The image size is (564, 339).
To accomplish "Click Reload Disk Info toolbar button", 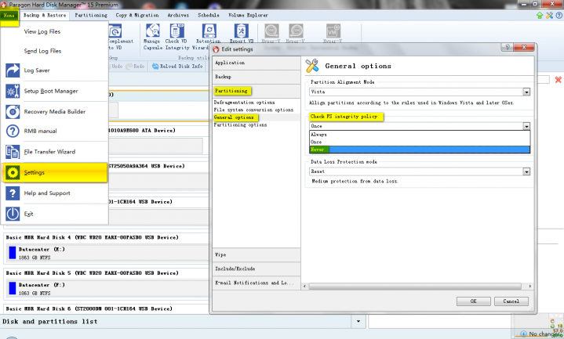I will (177, 67).
